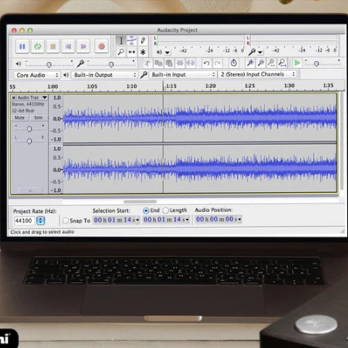Screen dimensions: 348x348
Task: Open output meter dropdown arrow
Action: pos(168,53)
